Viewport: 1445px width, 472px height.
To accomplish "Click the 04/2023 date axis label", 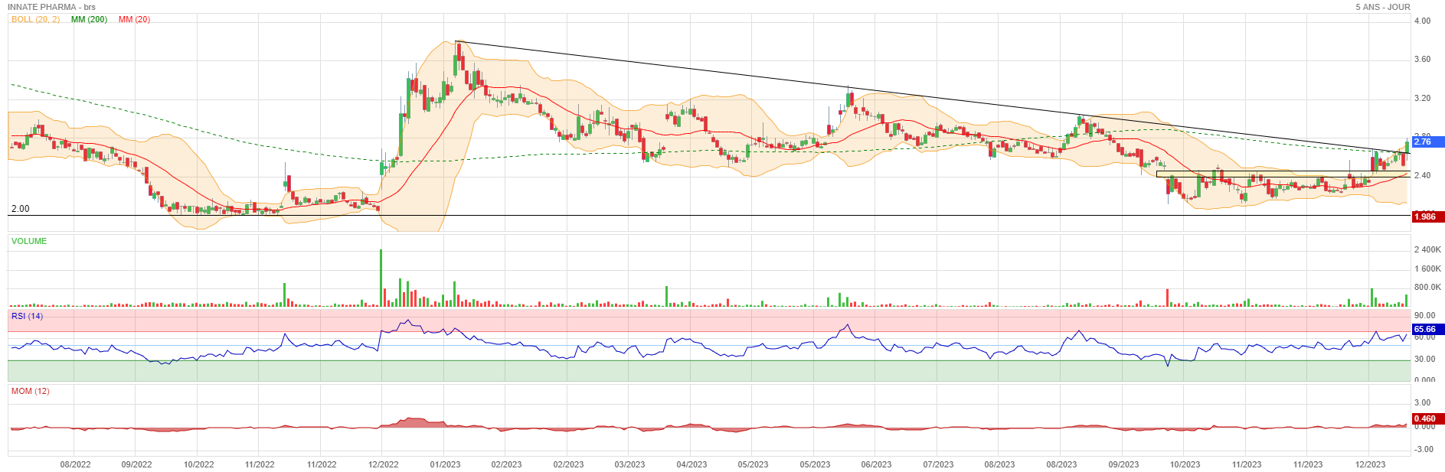I will [x=691, y=464].
